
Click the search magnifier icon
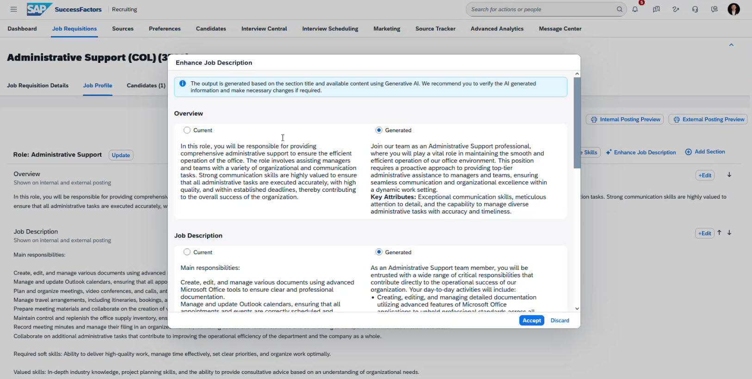pyautogui.click(x=619, y=9)
